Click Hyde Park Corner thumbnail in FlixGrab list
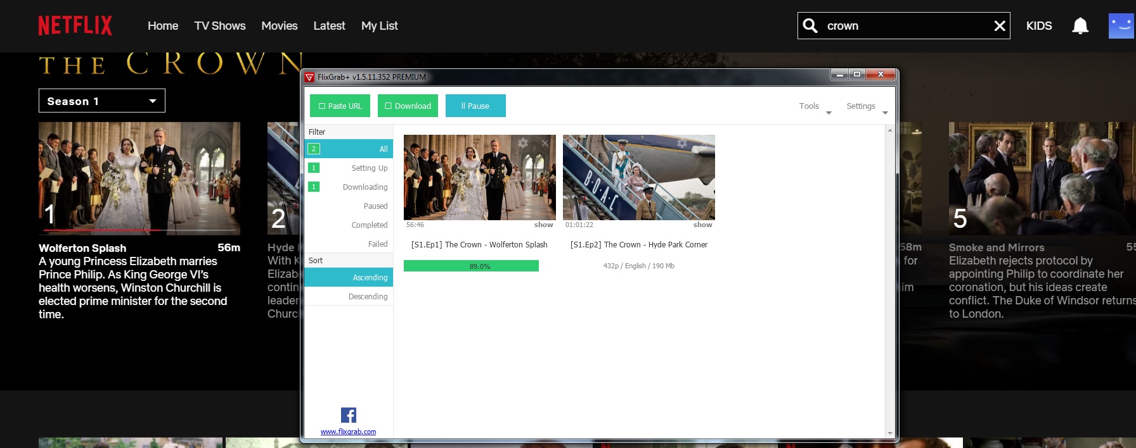This screenshot has width=1136, height=448. [x=639, y=177]
